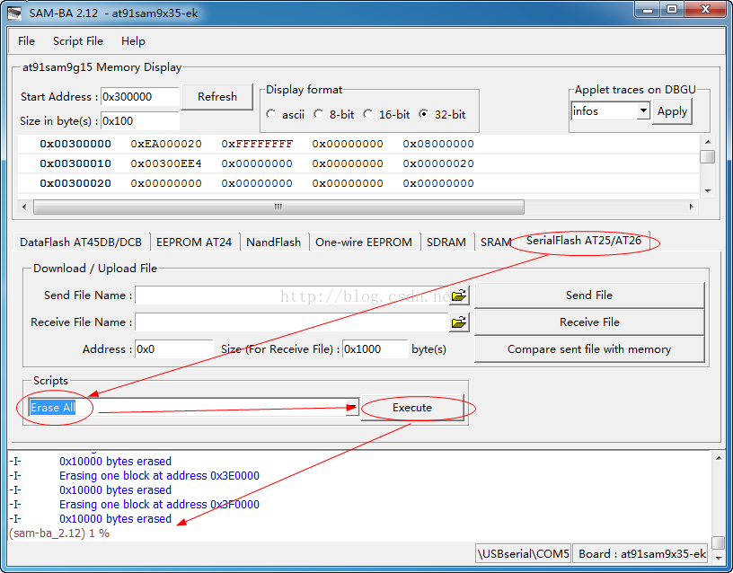Open the File menu
733x573 pixels.
pos(26,41)
